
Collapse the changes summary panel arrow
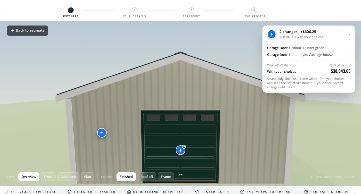(x=350, y=34)
